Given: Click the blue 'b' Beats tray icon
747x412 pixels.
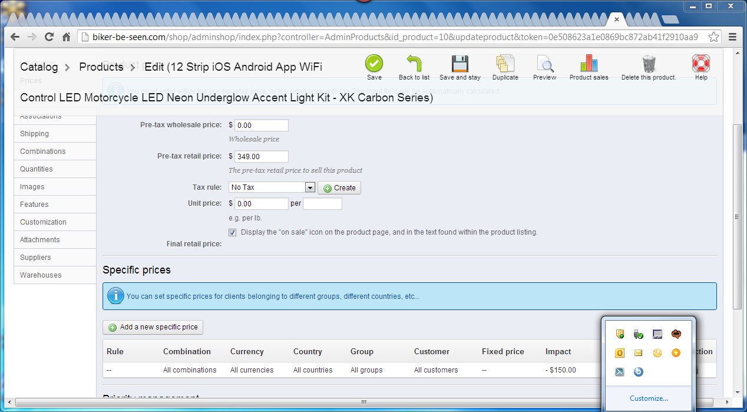Looking at the screenshot, I should [639, 372].
